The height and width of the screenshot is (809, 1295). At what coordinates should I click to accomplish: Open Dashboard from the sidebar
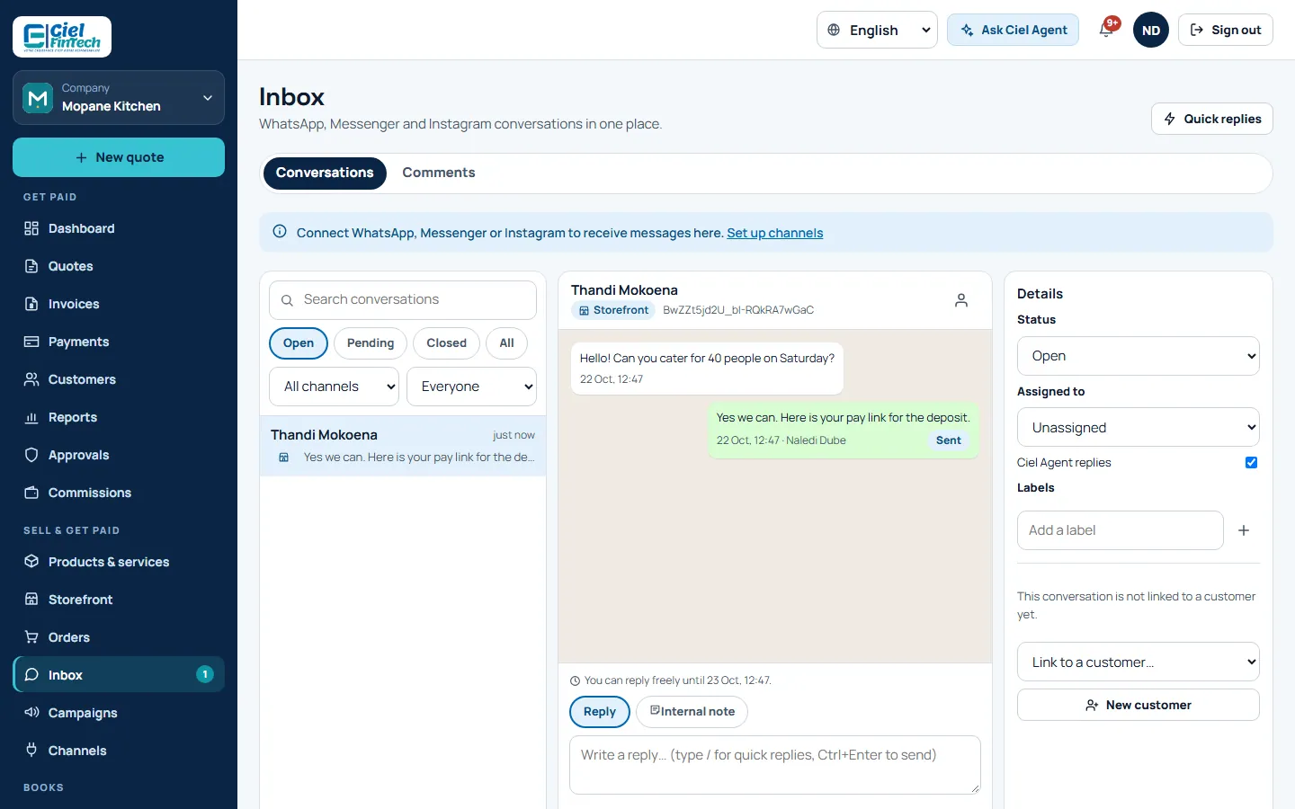click(x=119, y=228)
